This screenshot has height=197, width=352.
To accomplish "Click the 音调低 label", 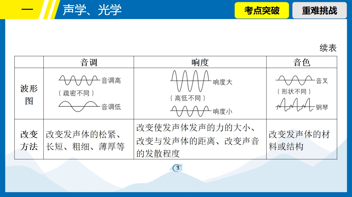I will 111,107.
